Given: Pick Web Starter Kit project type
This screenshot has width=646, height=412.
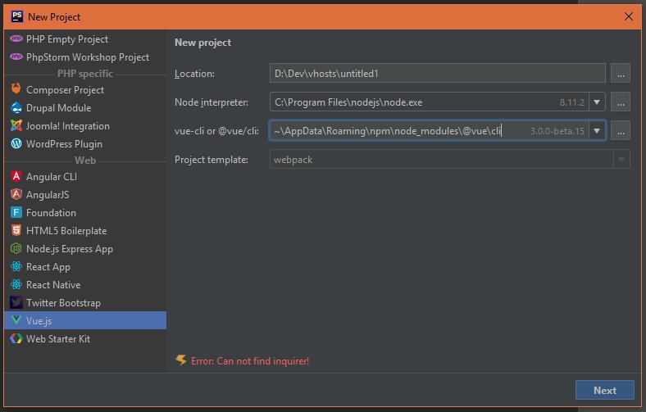Looking at the screenshot, I should (x=85, y=339).
